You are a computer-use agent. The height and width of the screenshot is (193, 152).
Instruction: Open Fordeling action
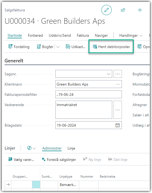point(19,47)
